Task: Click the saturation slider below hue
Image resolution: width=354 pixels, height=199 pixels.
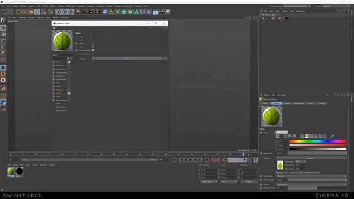Action: click(317, 145)
